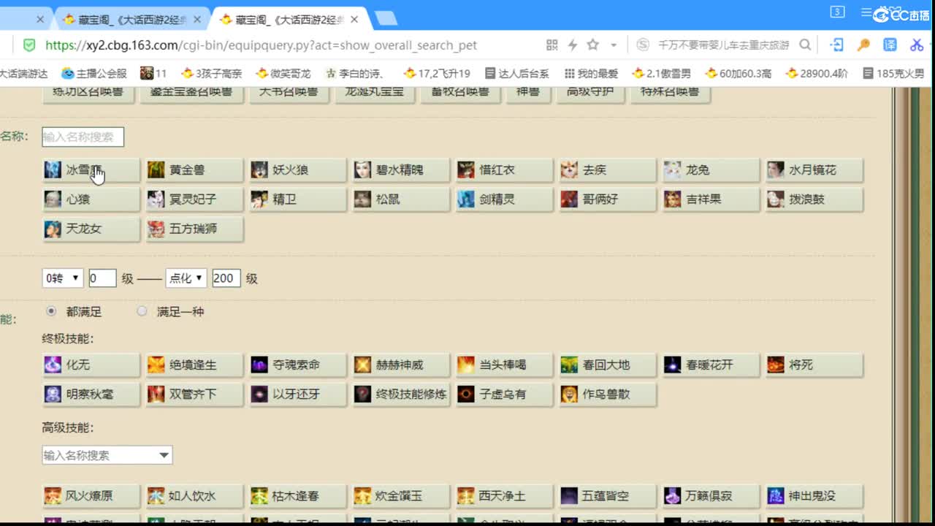Click the search magnifier icon
The height and width of the screenshot is (526, 935).
(805, 45)
